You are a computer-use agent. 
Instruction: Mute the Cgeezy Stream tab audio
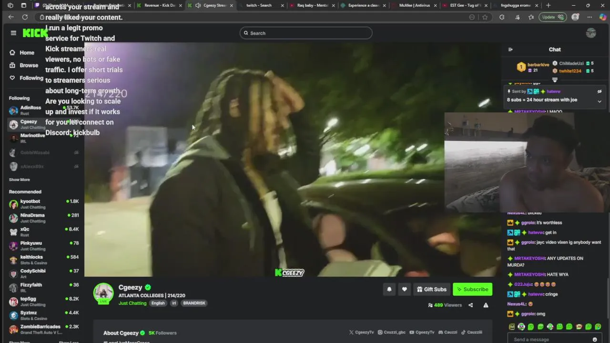[198, 5]
